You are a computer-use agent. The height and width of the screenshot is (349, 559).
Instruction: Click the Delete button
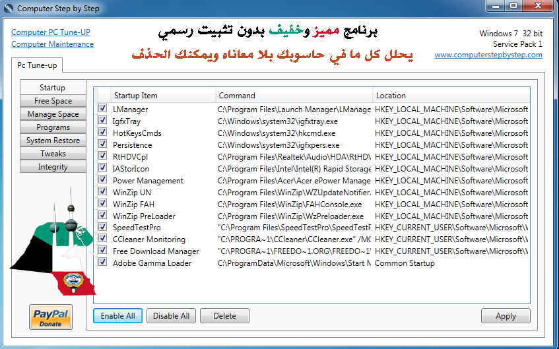coord(224,316)
